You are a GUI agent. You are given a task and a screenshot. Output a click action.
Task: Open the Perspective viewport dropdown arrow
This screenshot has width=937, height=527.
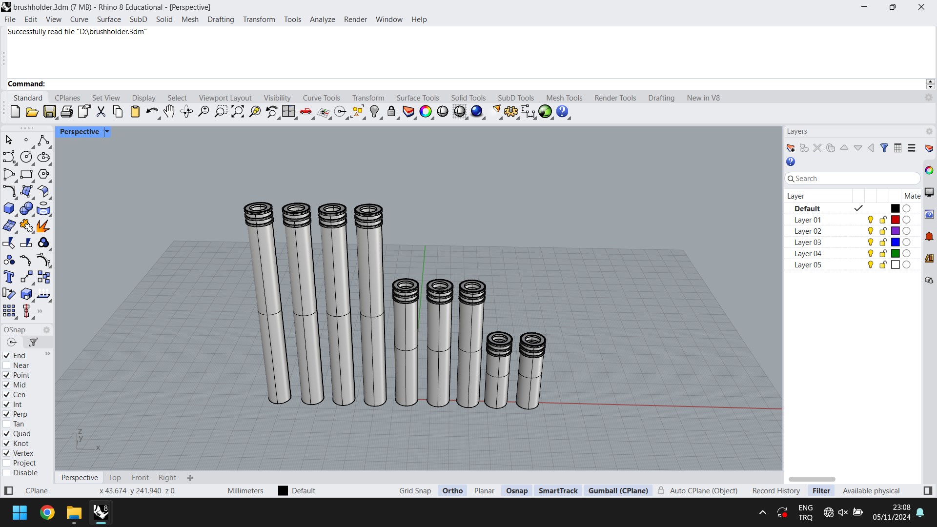coord(107,132)
